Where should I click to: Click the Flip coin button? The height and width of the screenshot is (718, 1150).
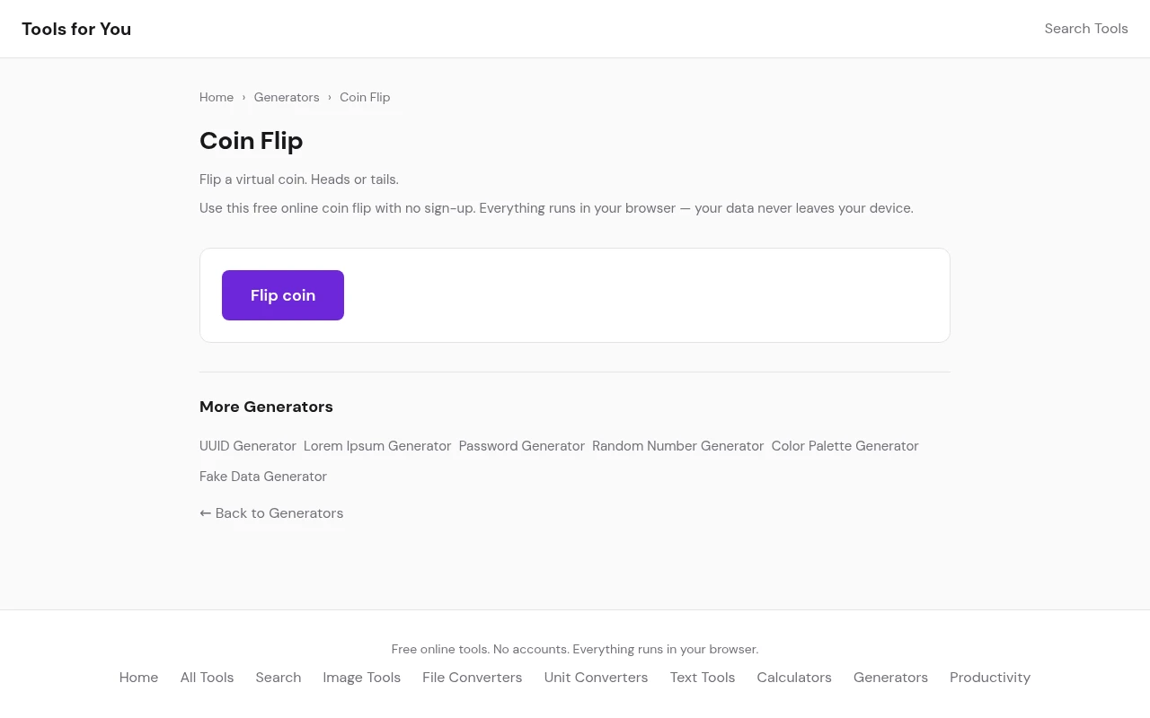pyautogui.click(x=283, y=295)
